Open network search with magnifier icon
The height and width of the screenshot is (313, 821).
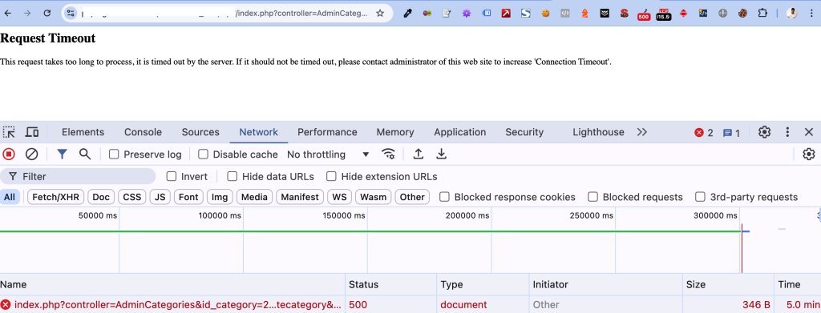click(85, 154)
